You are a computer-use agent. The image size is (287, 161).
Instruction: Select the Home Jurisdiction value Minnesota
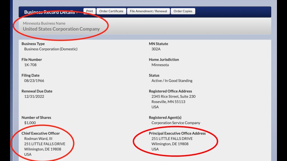[x=160, y=65]
